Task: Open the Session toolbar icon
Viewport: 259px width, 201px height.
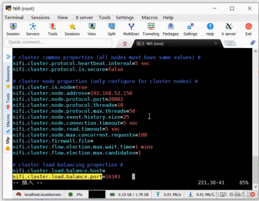Action: point(13,30)
